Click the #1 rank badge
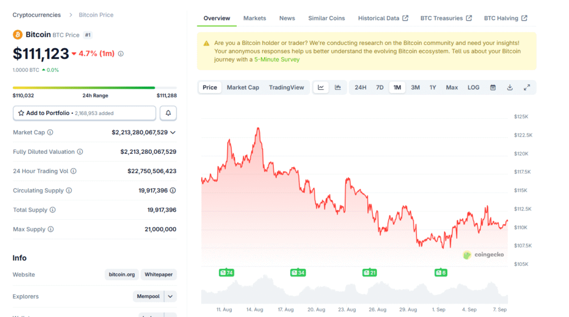The image size is (569, 317). click(87, 35)
